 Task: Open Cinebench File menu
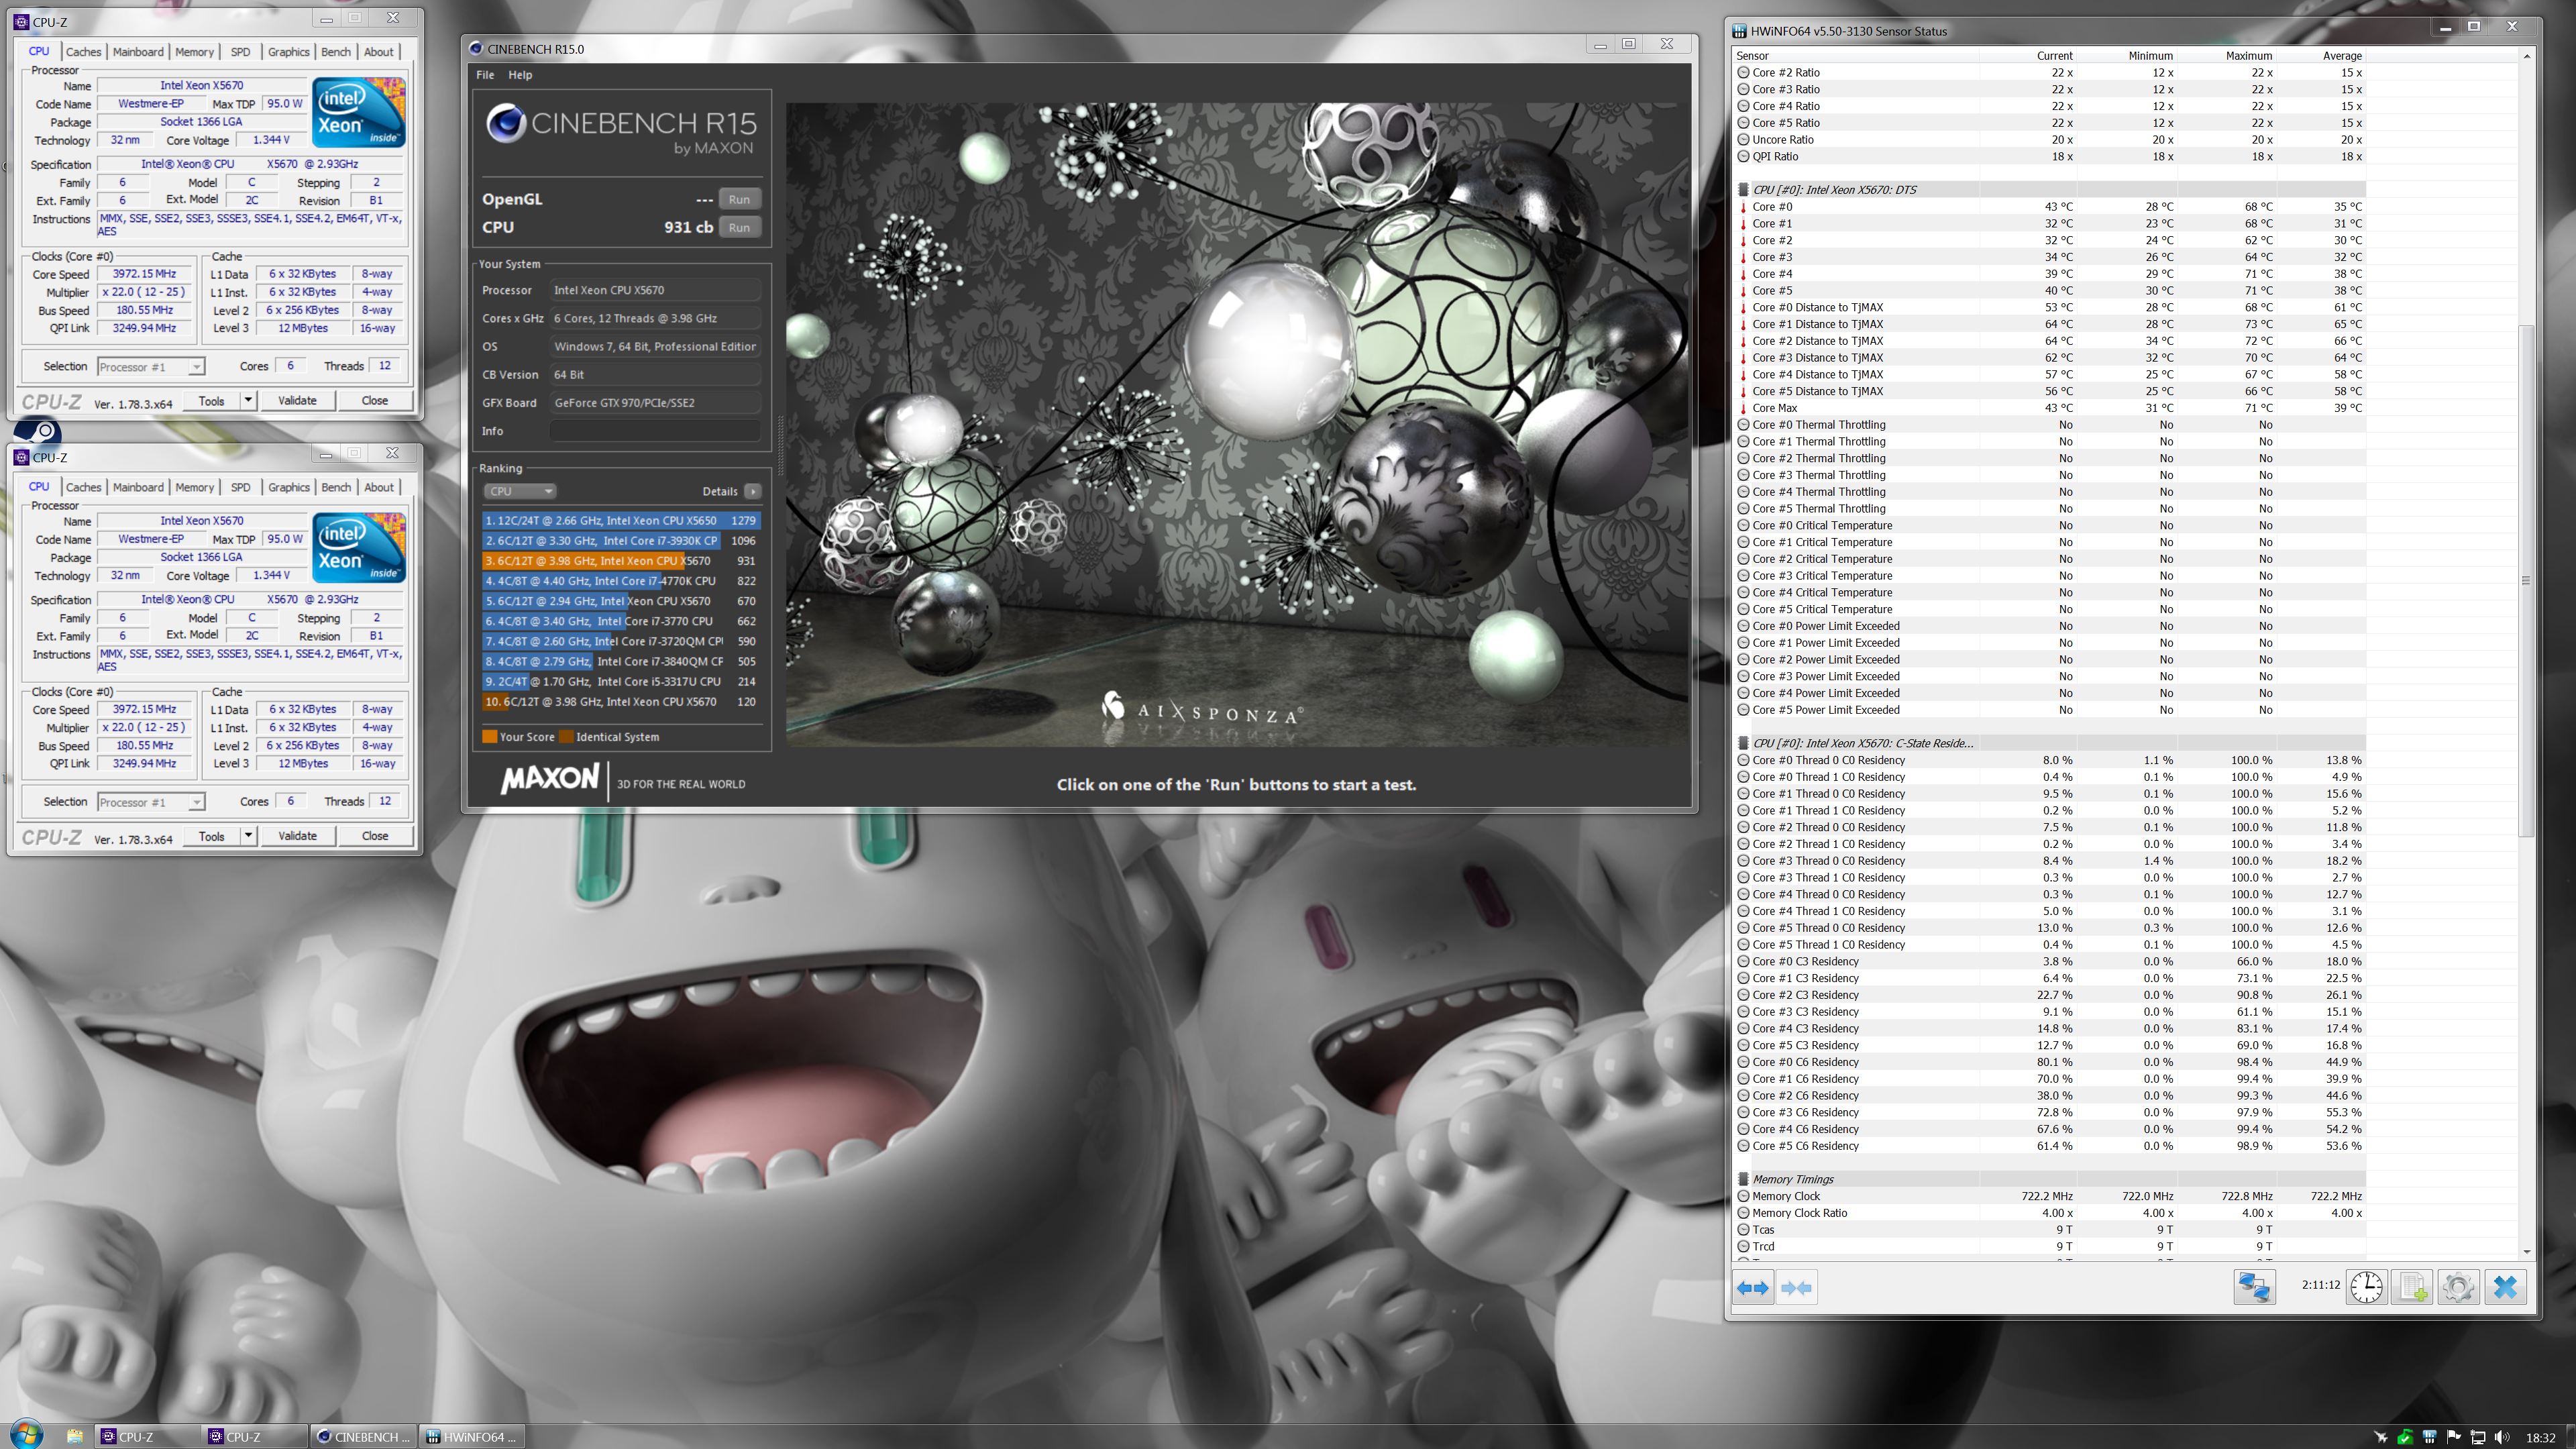coord(485,75)
